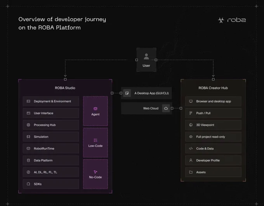
Task: Select the Deployment & Environment label
Action: pos(52,101)
